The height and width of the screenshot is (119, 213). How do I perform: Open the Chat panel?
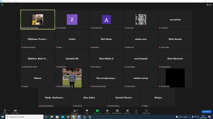87,111
